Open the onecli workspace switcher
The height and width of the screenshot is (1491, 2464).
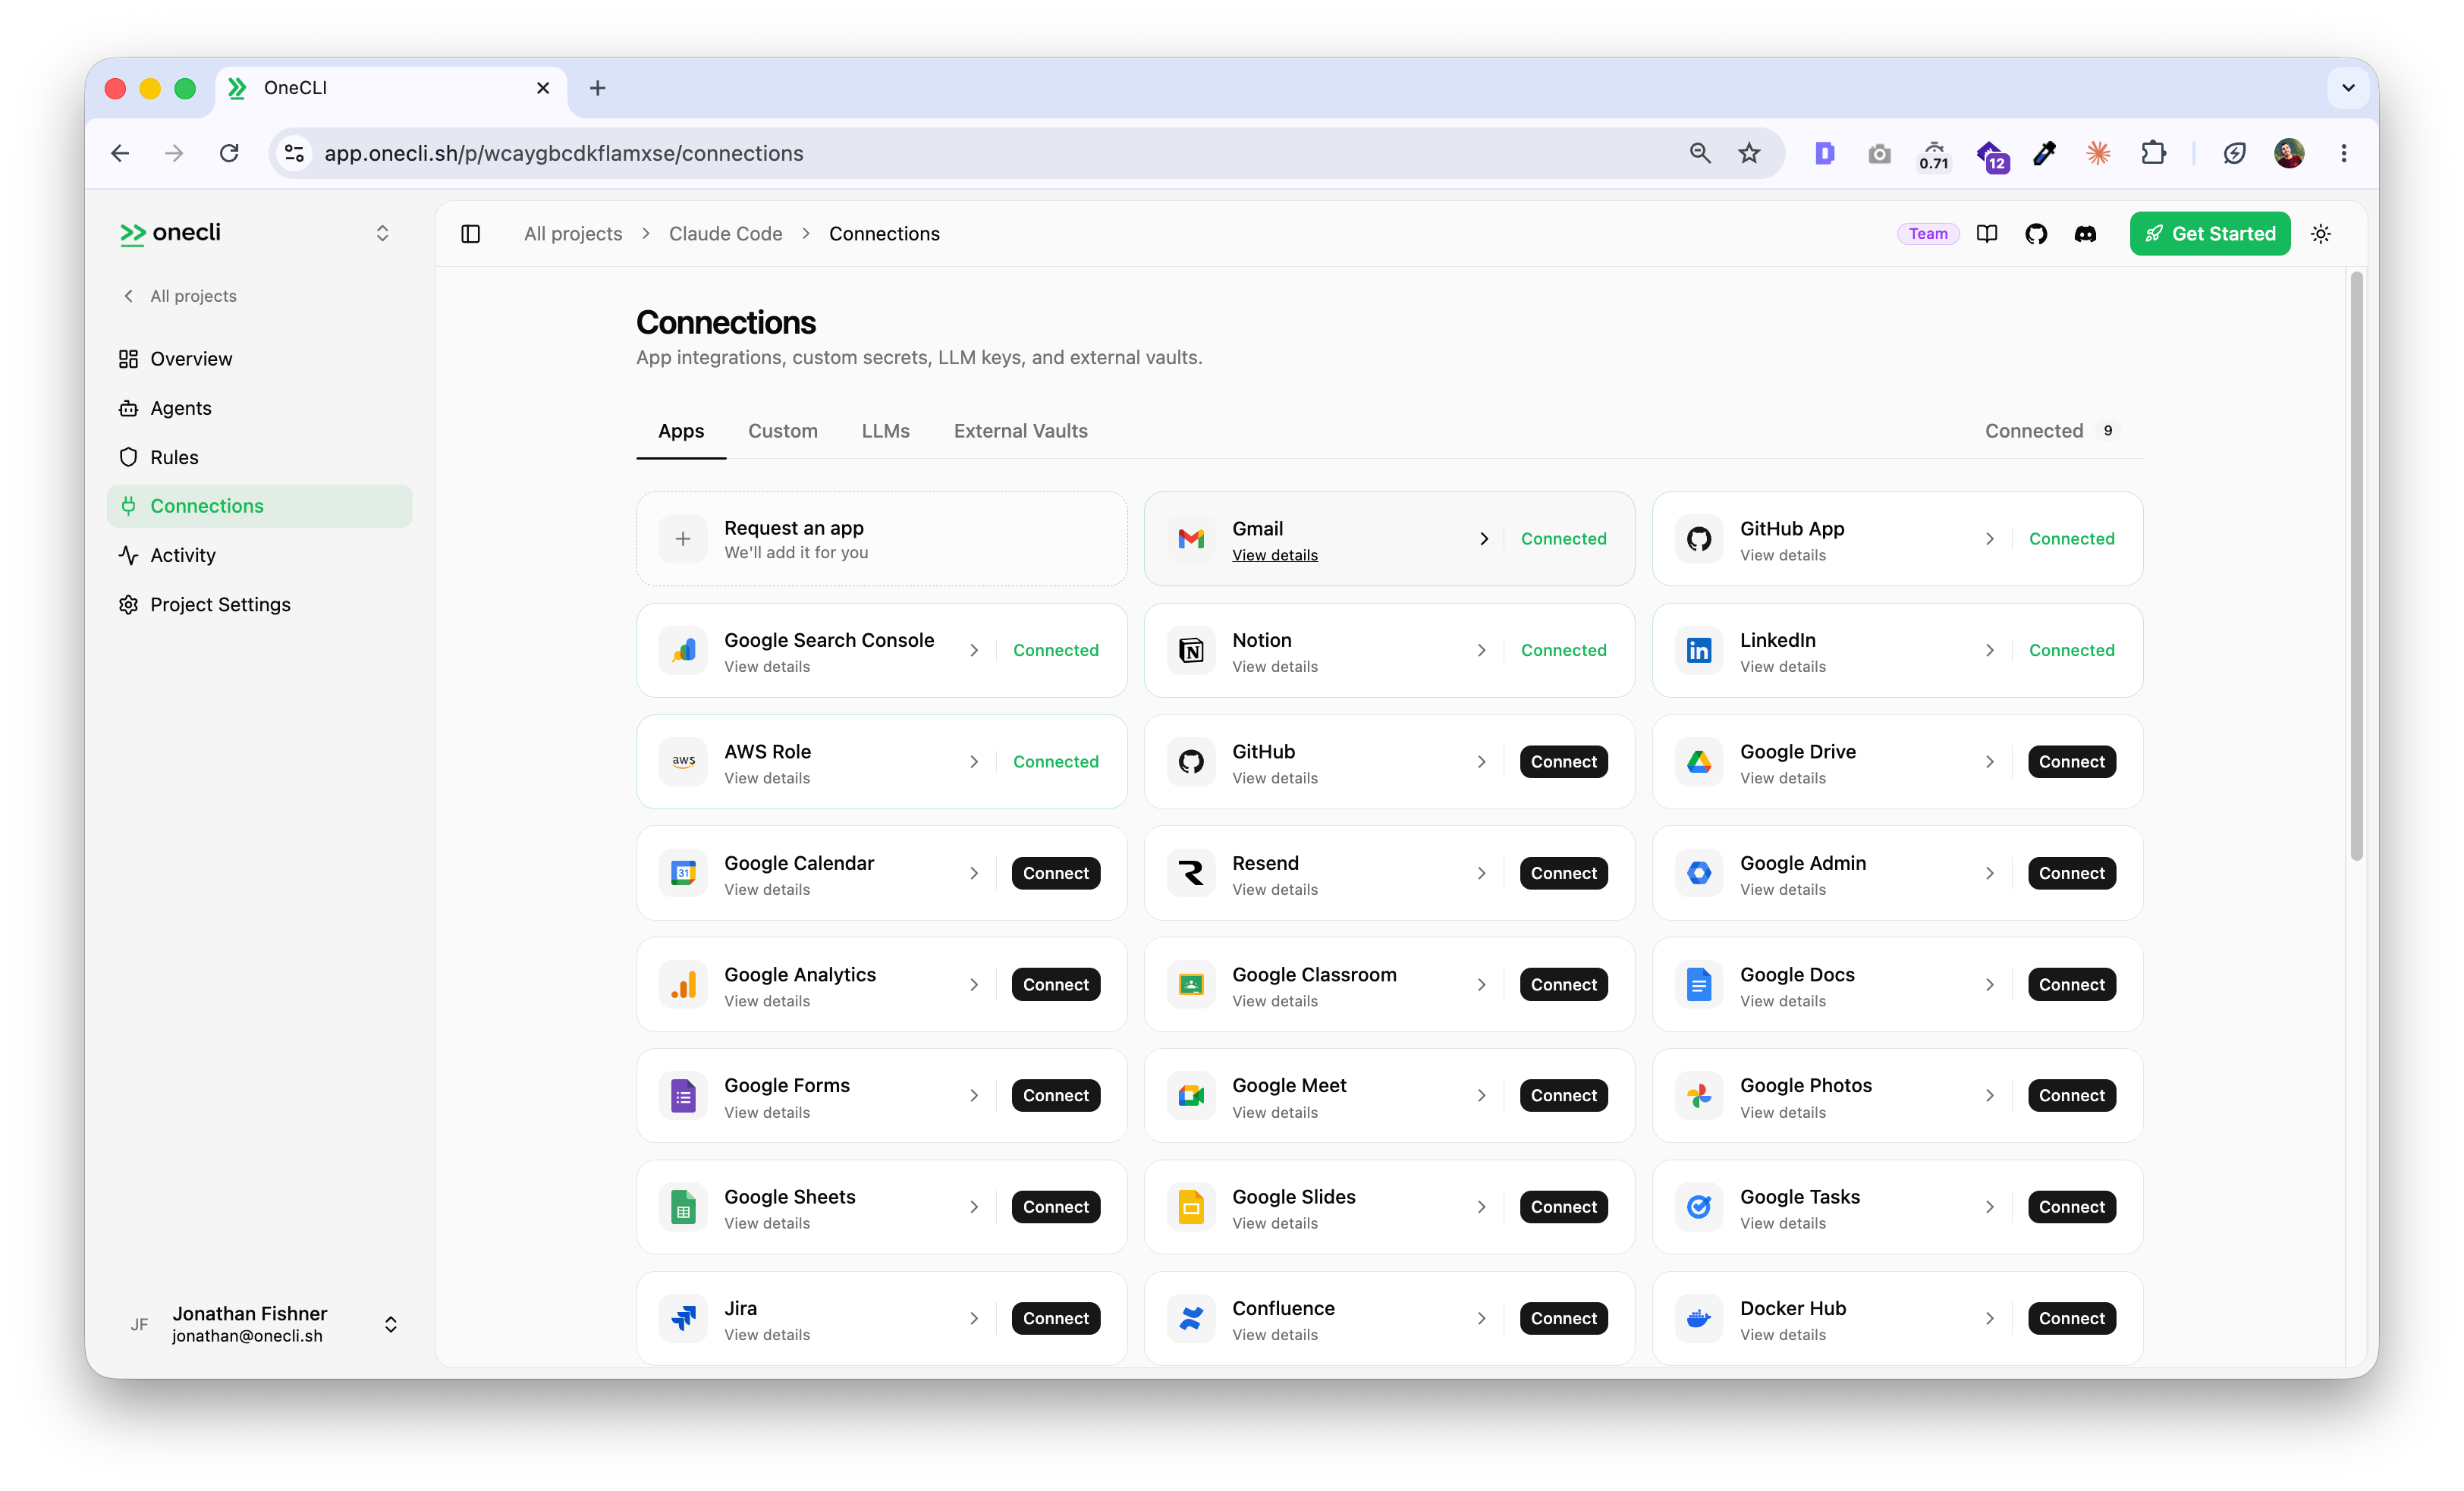382,233
